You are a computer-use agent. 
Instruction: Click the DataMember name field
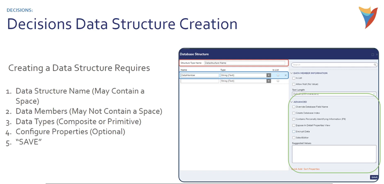click(x=200, y=75)
